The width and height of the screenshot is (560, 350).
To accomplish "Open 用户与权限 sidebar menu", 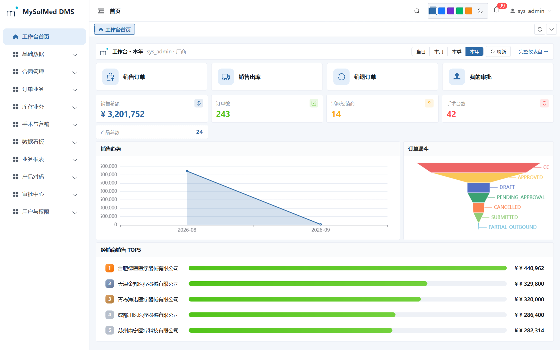I will [45, 212].
